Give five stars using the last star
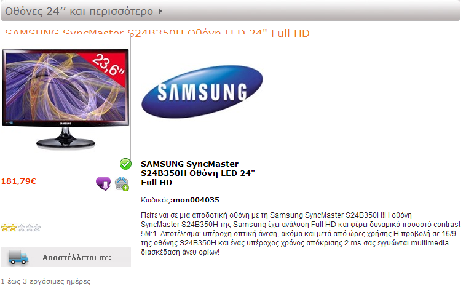The image size is (466, 299). [x=37, y=228]
